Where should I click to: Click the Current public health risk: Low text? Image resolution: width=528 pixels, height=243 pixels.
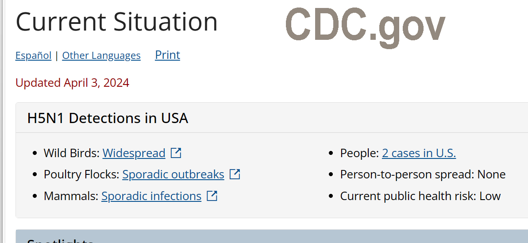420,196
